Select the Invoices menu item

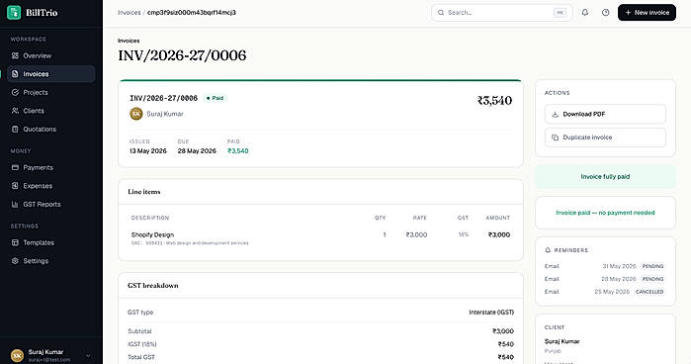(51, 74)
